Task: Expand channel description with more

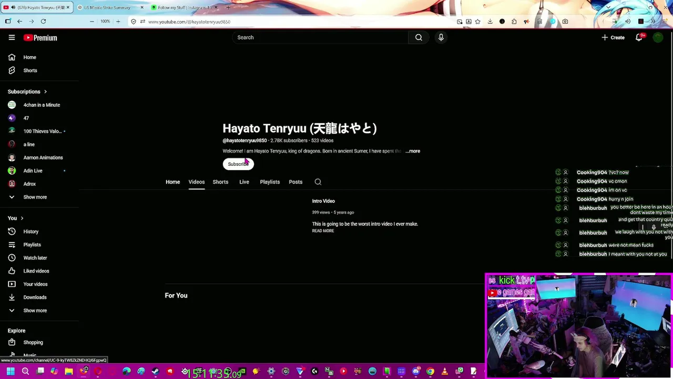Action: pyautogui.click(x=413, y=151)
